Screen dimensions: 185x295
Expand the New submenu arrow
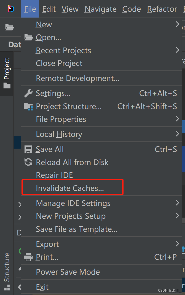[177, 24]
